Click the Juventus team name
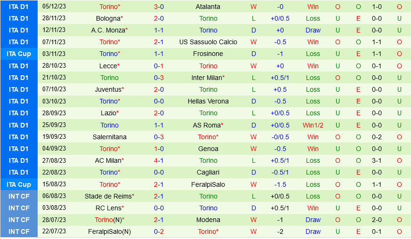 [x=108, y=89]
